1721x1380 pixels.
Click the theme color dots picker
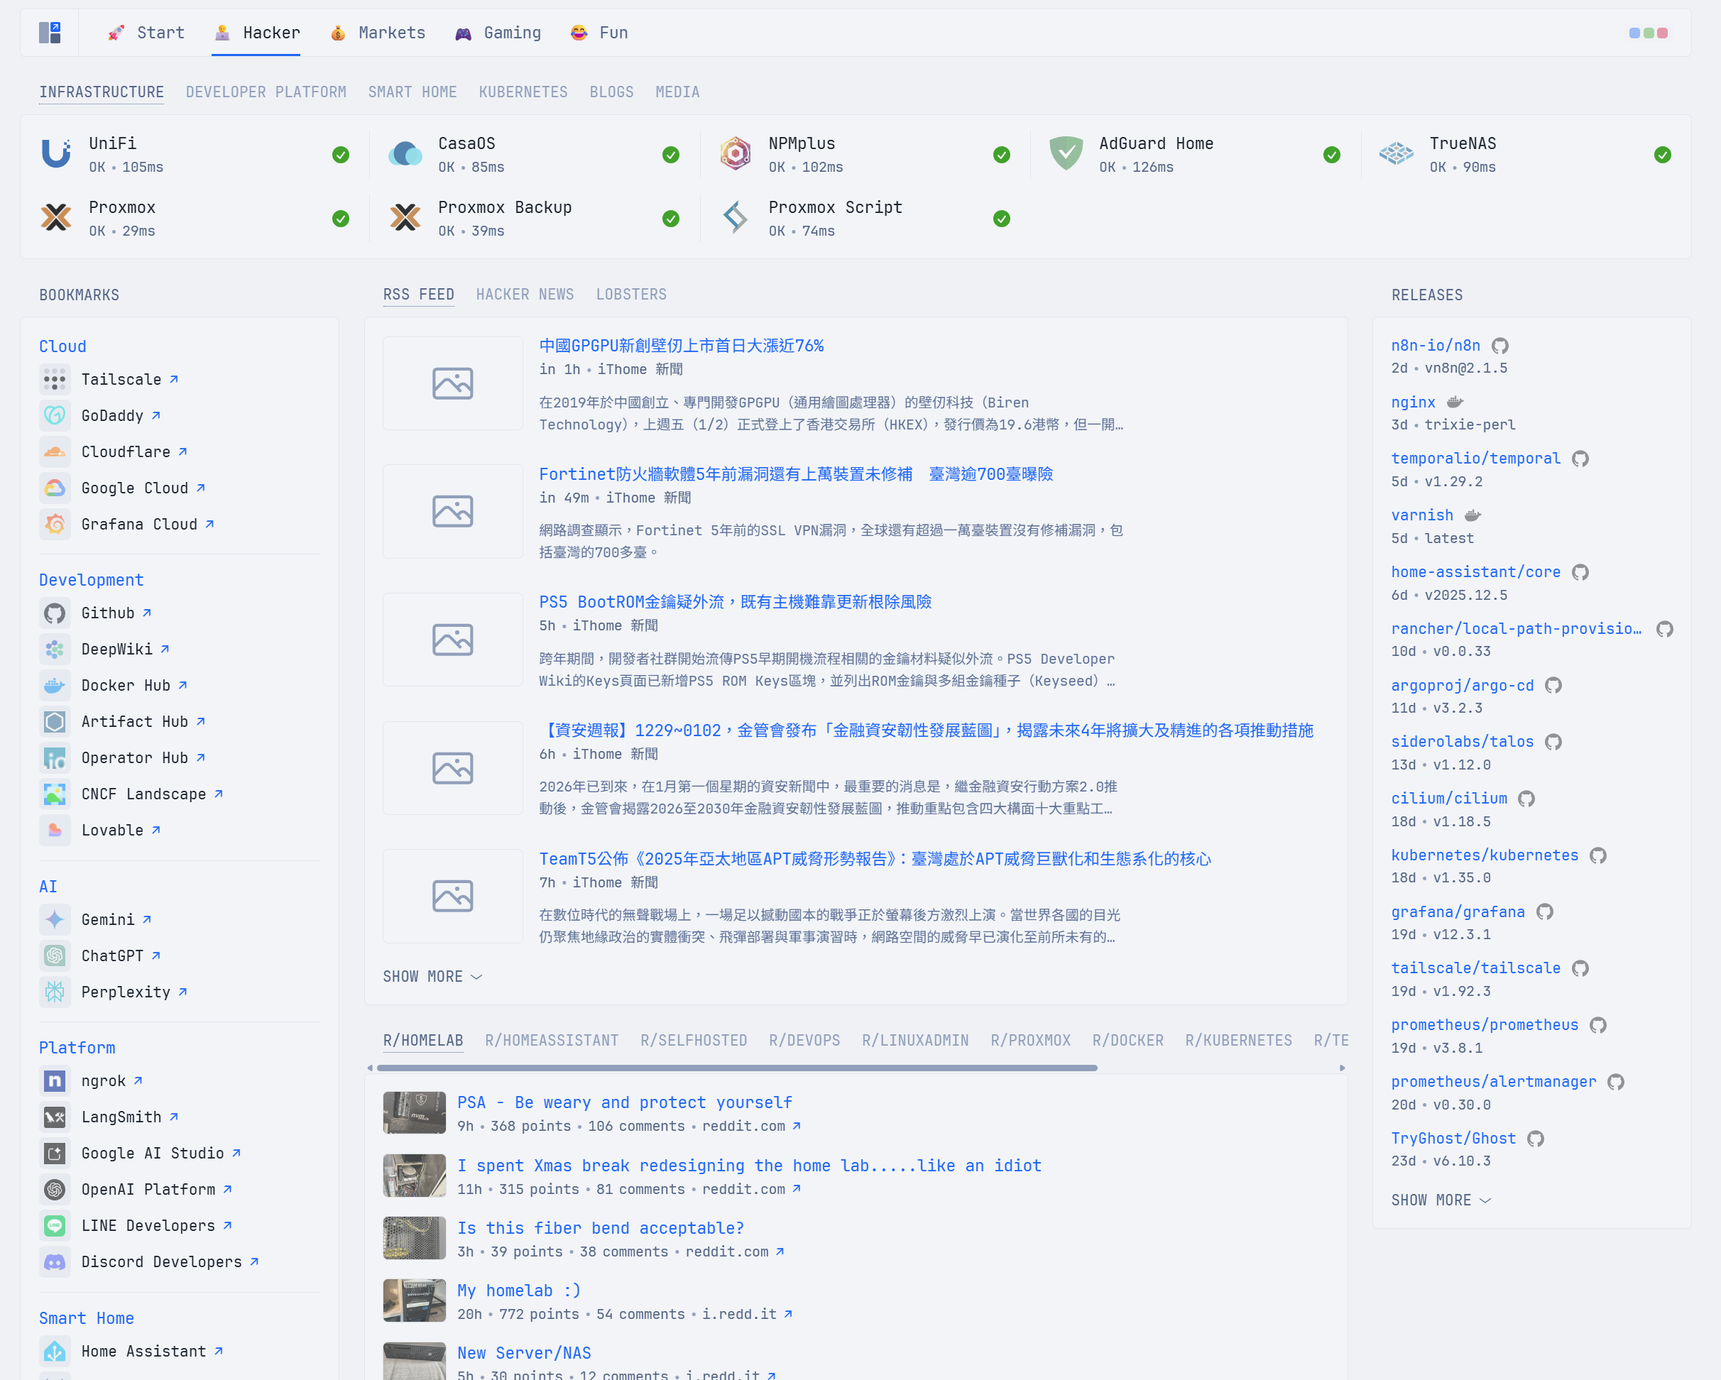tap(1648, 33)
